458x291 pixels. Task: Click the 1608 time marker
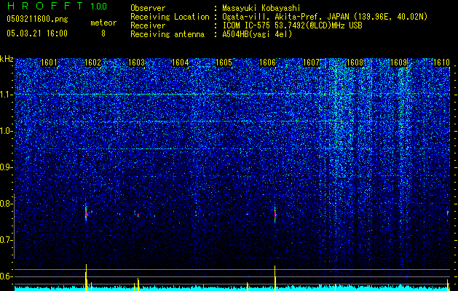(x=355, y=63)
